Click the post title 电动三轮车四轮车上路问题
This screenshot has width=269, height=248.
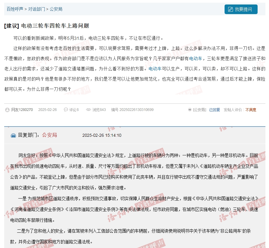[x=55, y=26]
